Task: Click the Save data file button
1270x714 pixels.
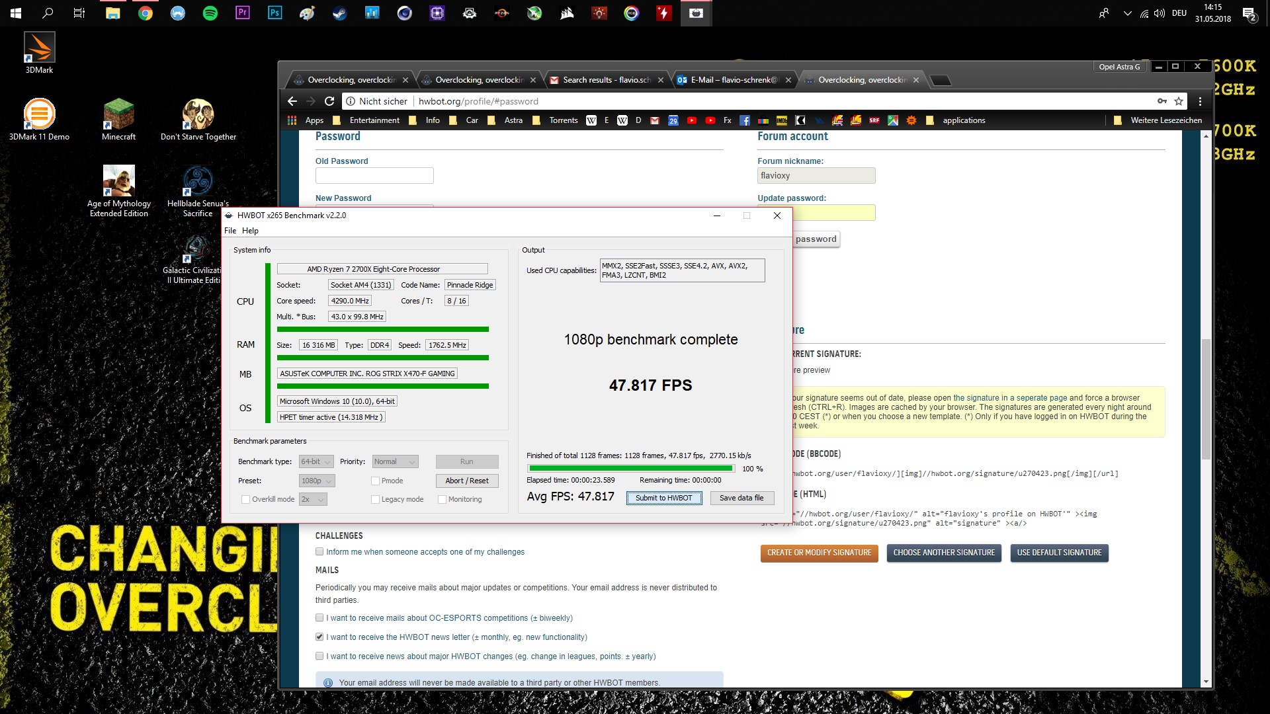Action: coord(741,498)
